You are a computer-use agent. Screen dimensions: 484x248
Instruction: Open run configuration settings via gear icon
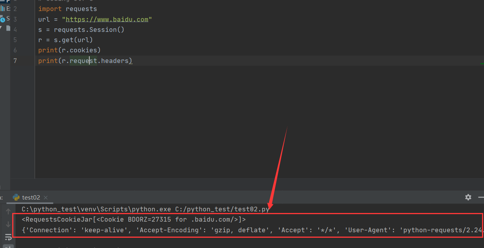pyautogui.click(x=468, y=198)
